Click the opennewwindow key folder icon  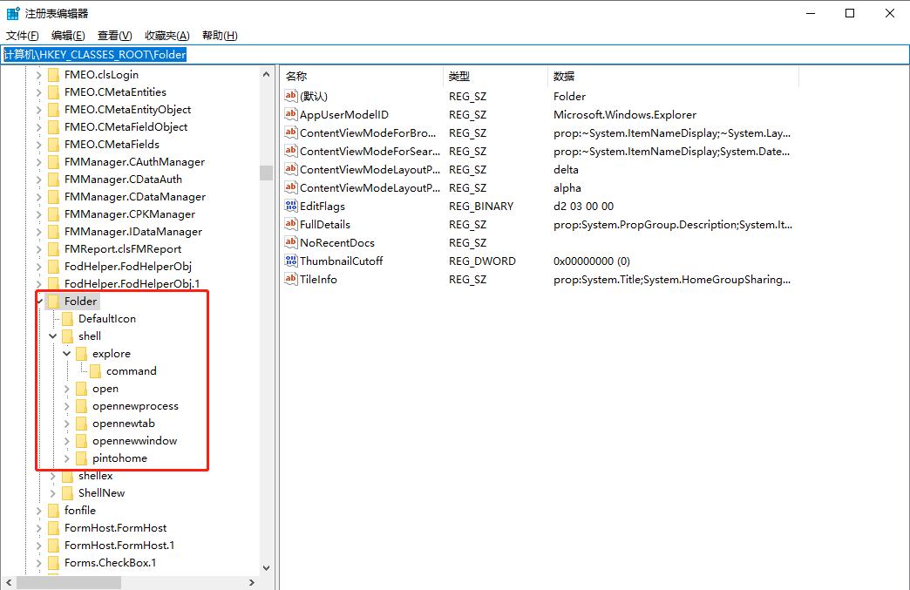[81, 441]
